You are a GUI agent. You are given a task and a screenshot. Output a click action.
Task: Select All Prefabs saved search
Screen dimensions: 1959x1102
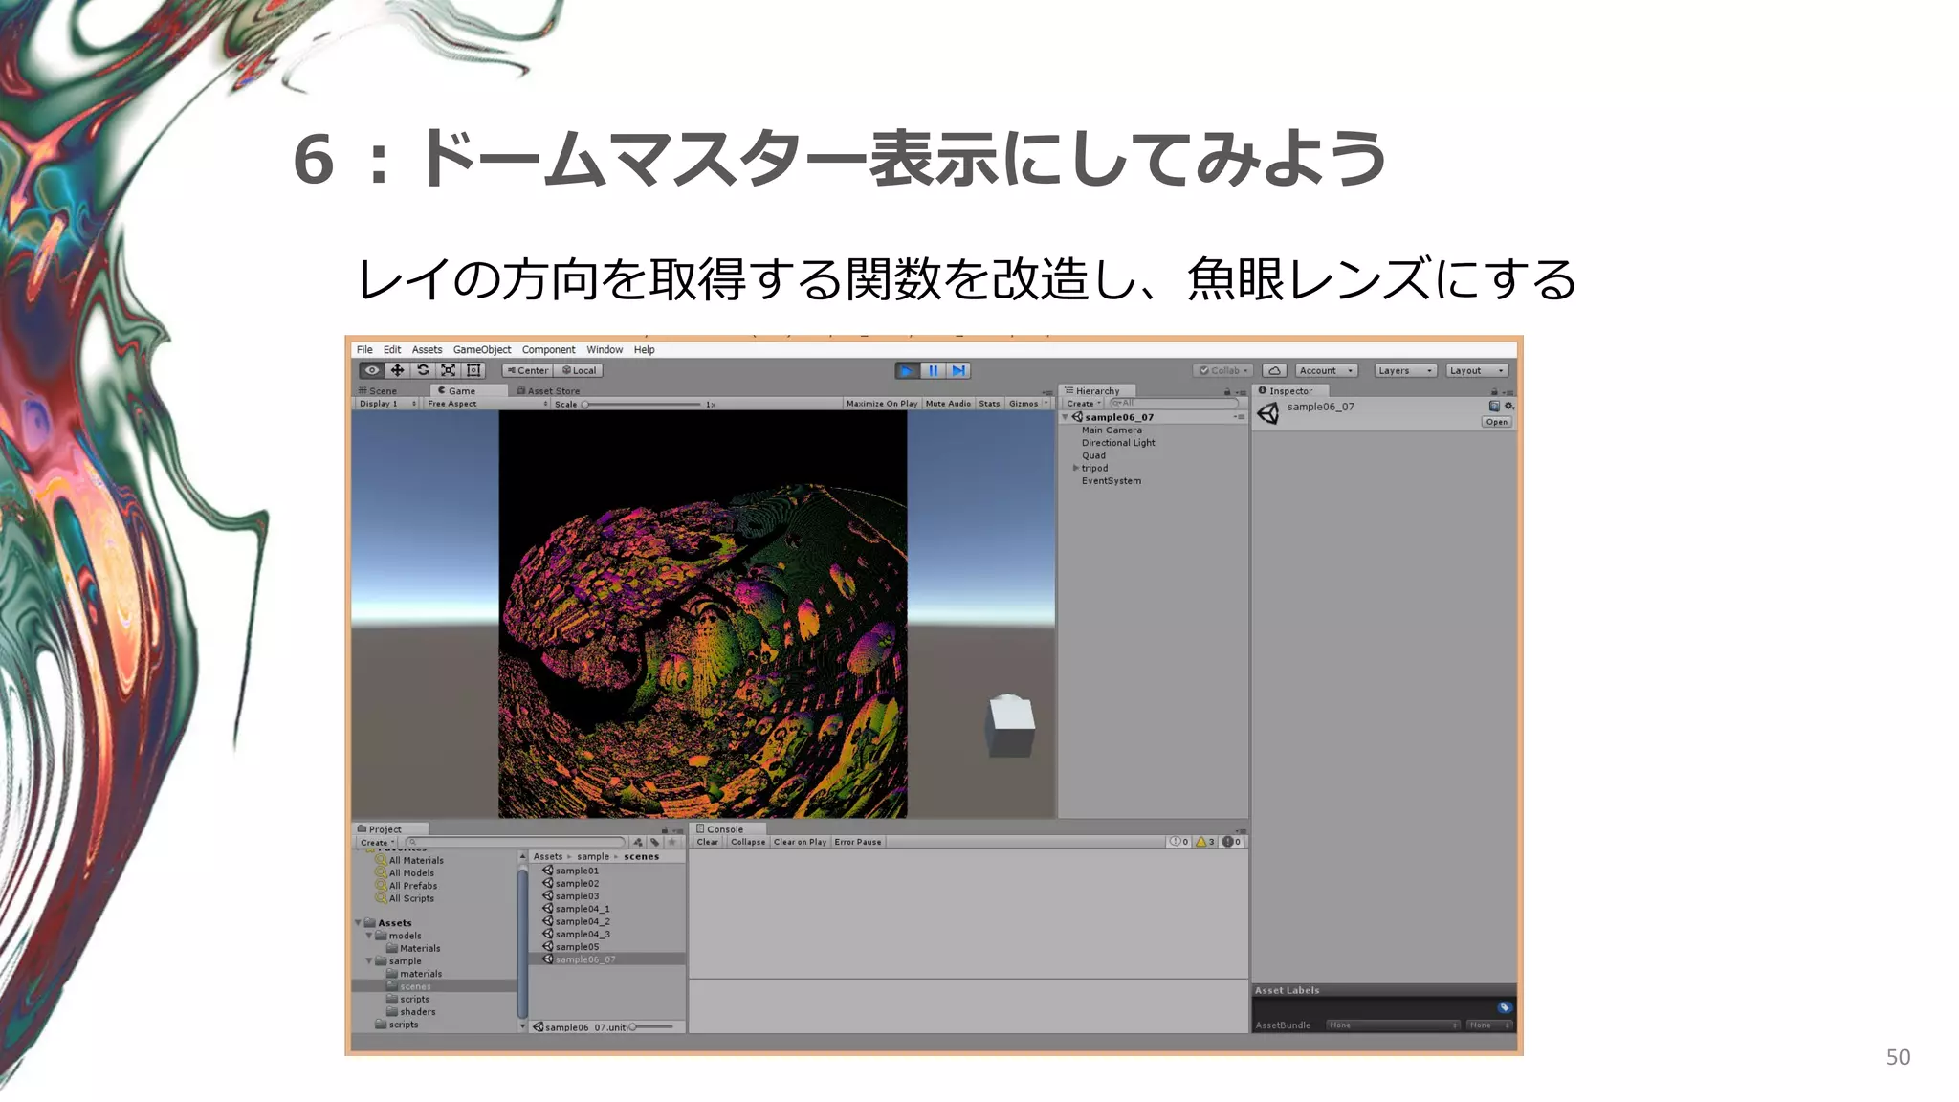[x=407, y=886]
